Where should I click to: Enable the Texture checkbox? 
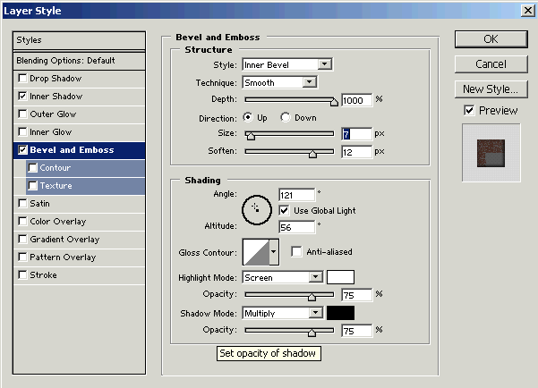pyautogui.click(x=32, y=185)
